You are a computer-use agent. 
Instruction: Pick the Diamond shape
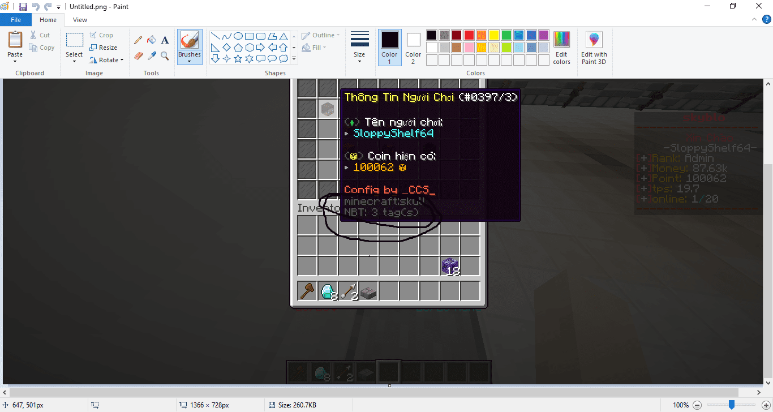[x=226, y=47]
